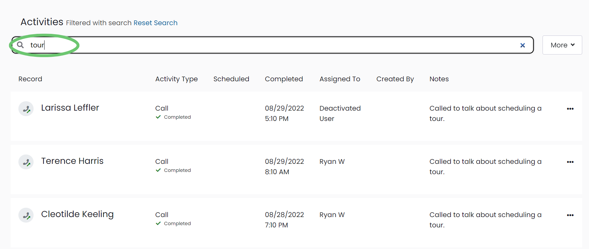Click the Activities heading
The height and width of the screenshot is (249, 589).
(42, 22)
